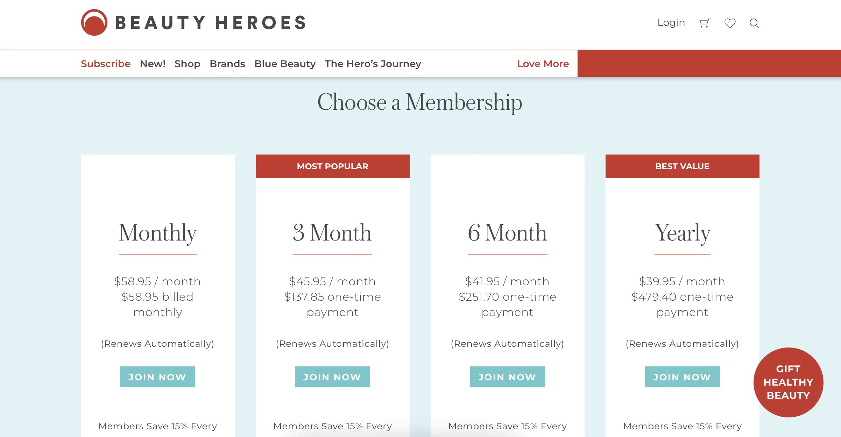841x437 pixels.
Task: Click the Beauty Heroes red circle logo
Action: coord(94,22)
